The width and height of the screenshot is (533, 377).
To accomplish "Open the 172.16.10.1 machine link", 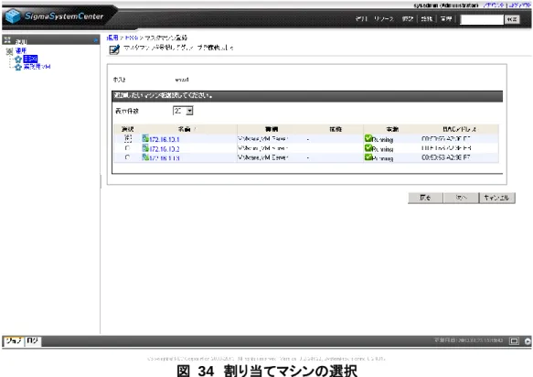I will coord(165,139).
